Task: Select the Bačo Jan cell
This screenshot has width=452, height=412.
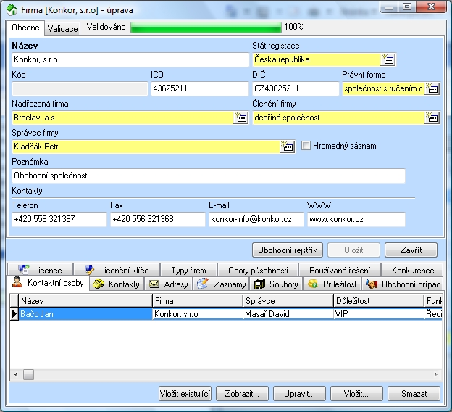Action: [x=85, y=314]
